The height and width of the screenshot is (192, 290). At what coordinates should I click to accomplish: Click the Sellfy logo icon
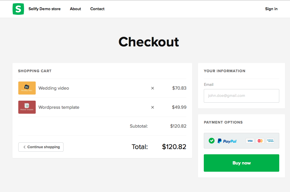click(x=18, y=9)
